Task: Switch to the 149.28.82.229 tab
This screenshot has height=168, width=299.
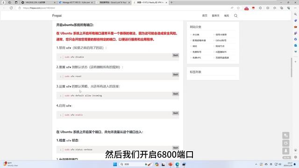Action: click(x=38, y=2)
